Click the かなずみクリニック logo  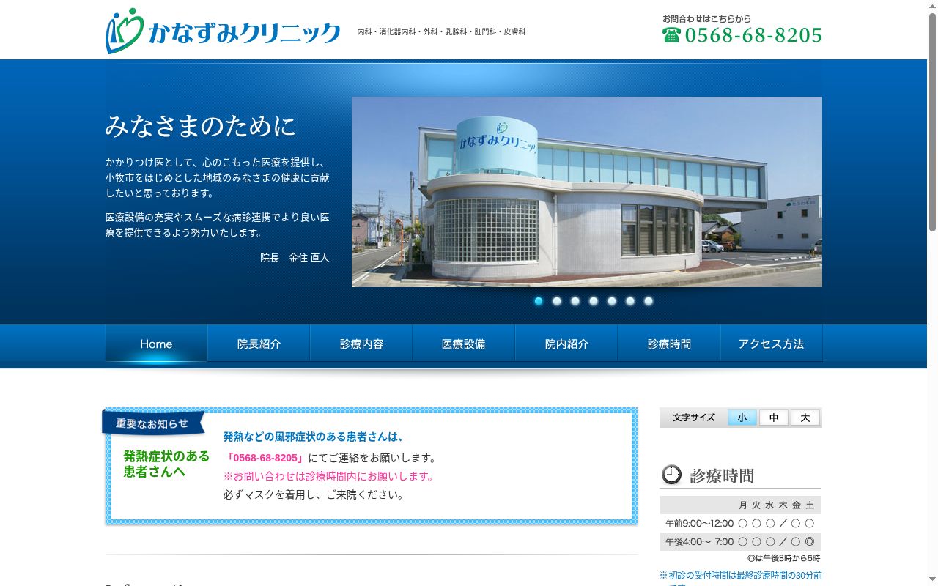[x=223, y=31]
